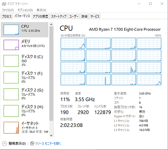Open the ファイル(F) menu
Image resolution: width=168 pixels, height=150 pixels.
click(x=8, y=10)
